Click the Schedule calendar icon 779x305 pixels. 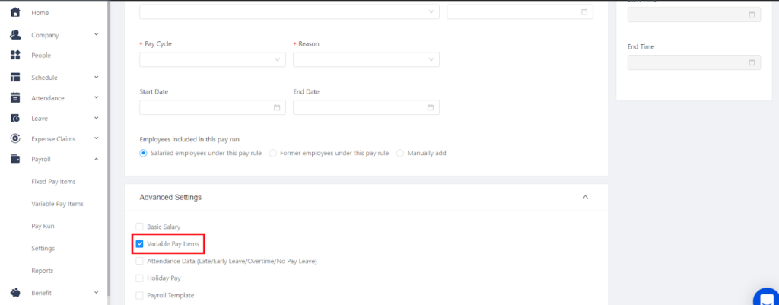tap(15, 77)
